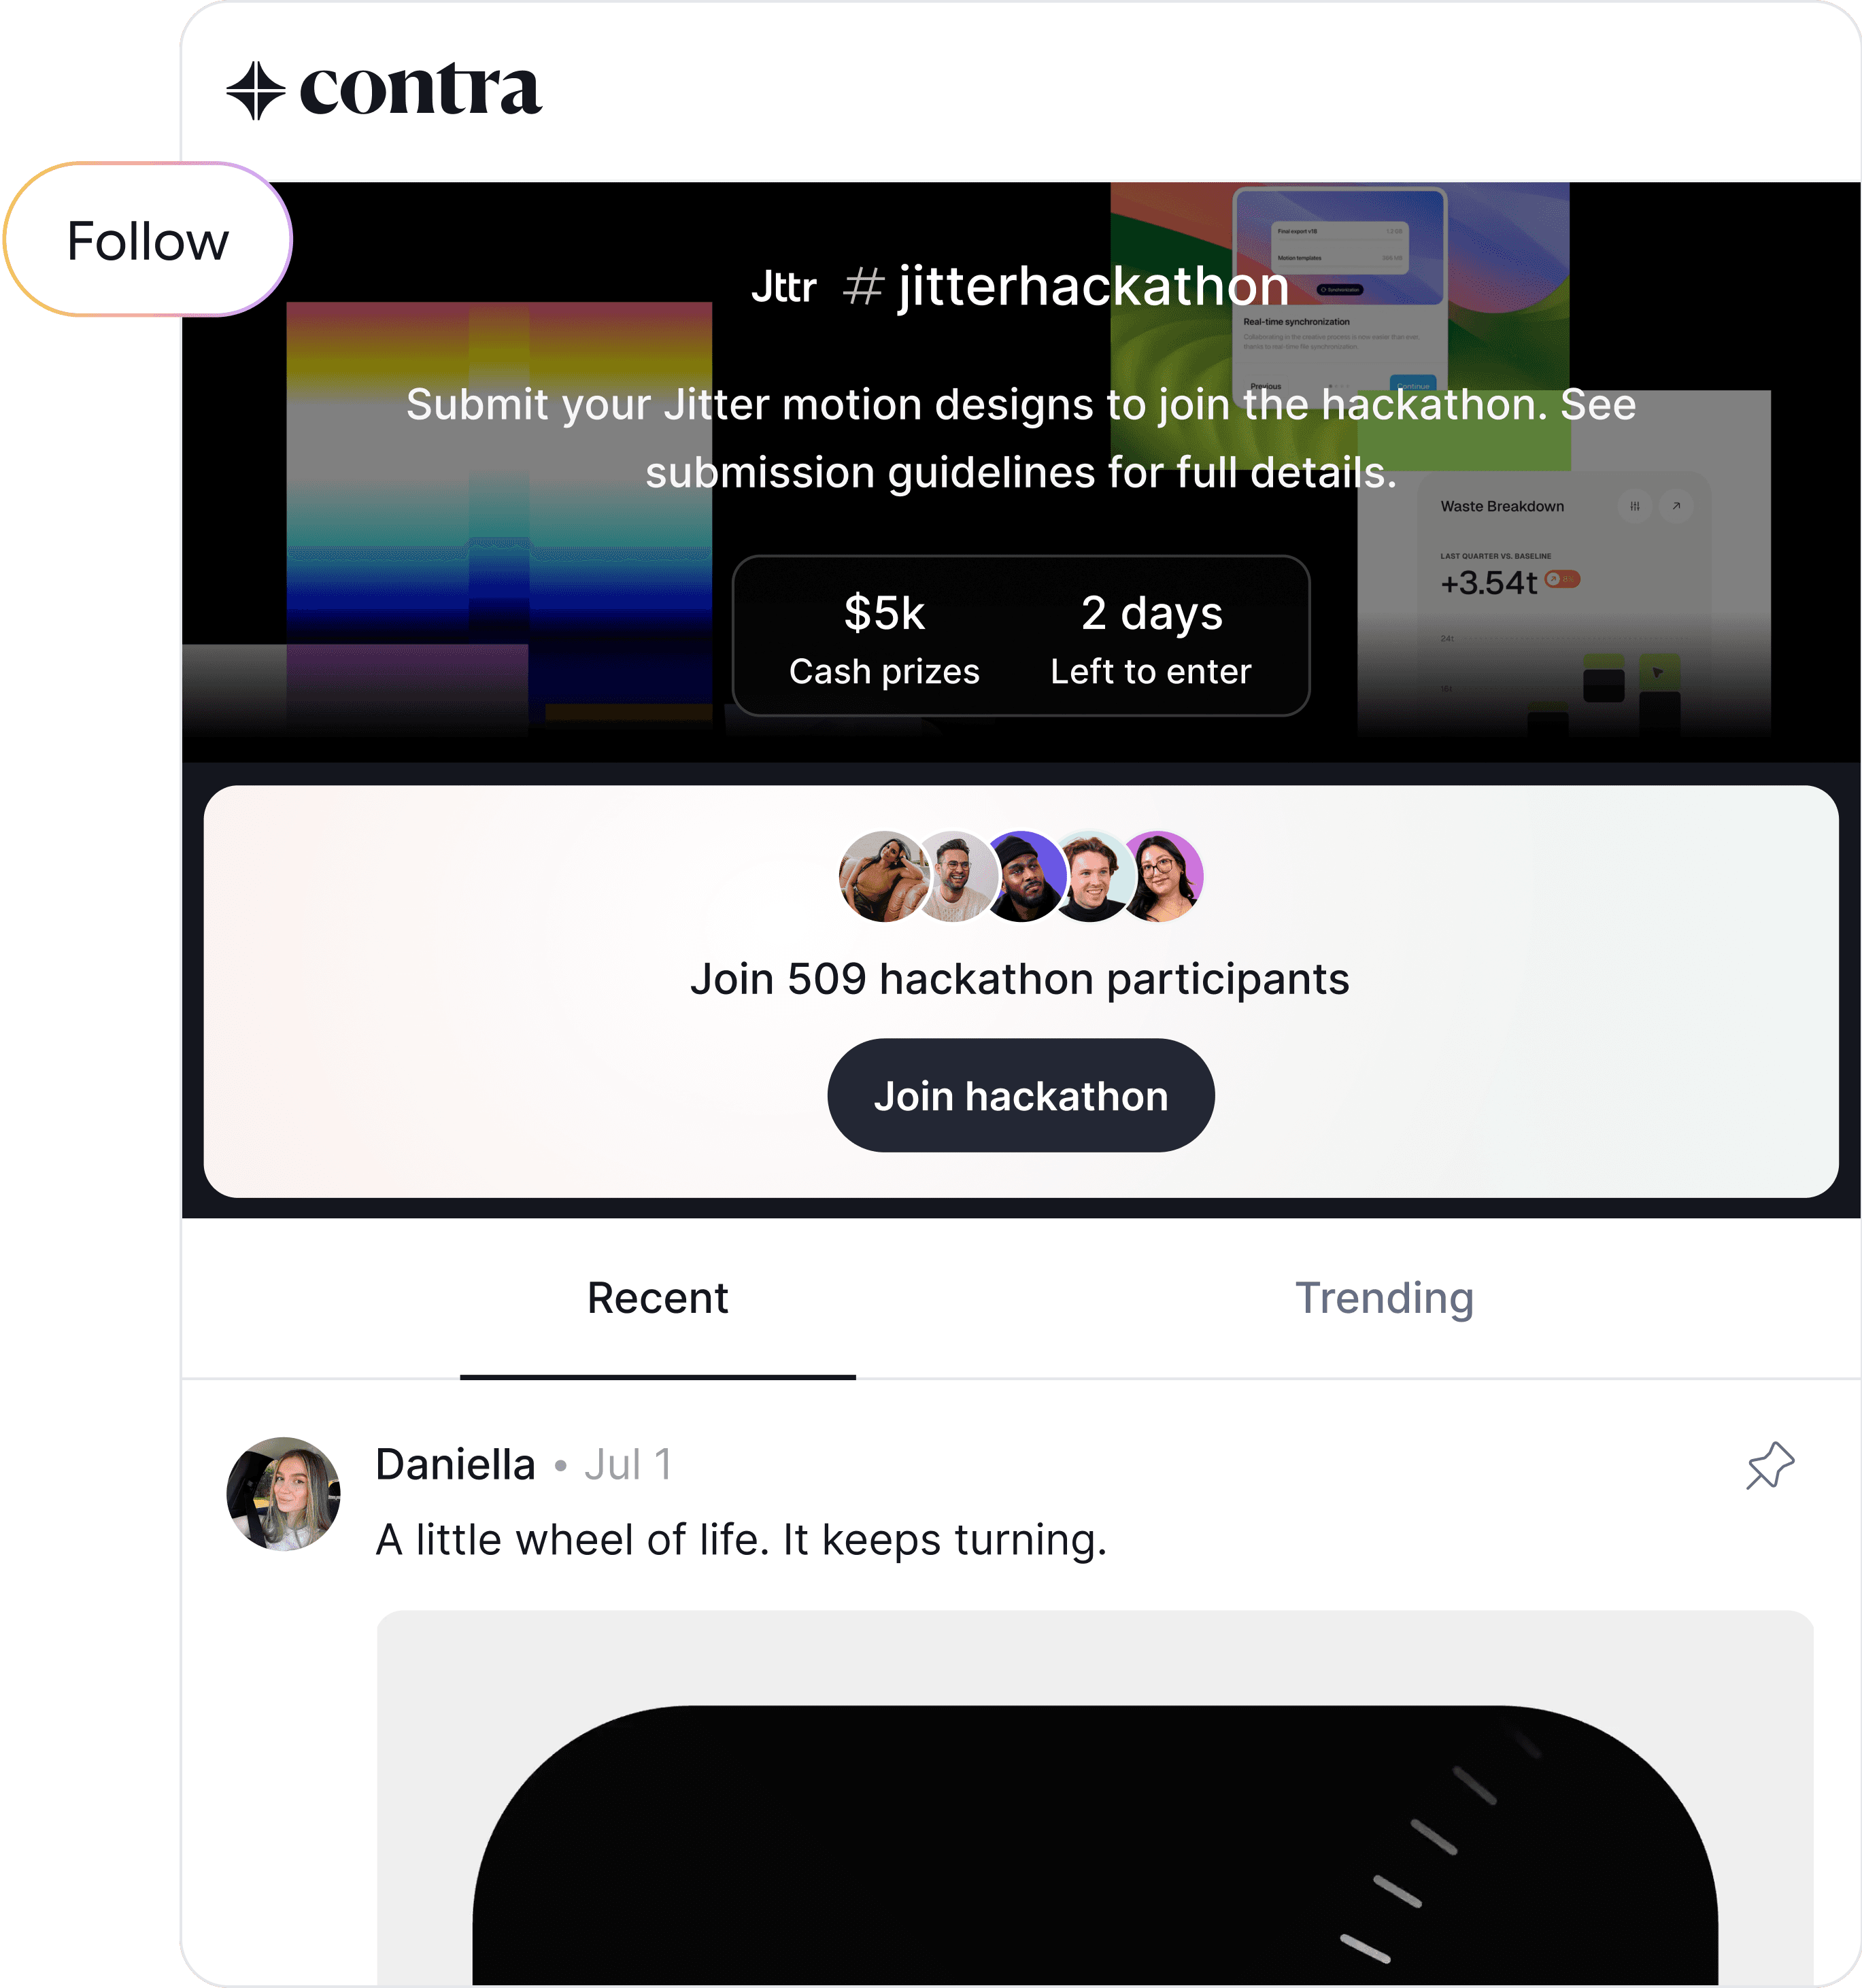Click the jitterhackathon title text

1093,286
